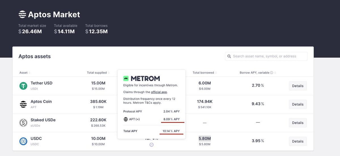Click the highlighted 5.80M borrowed value

[205, 138]
